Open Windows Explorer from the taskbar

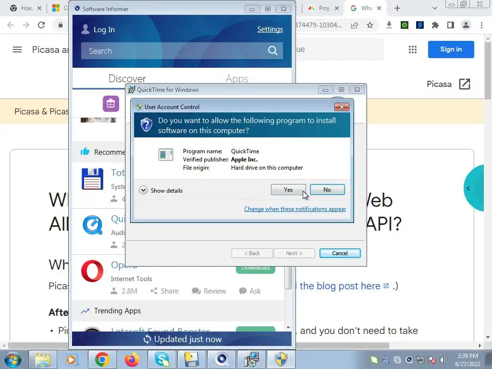(42, 359)
